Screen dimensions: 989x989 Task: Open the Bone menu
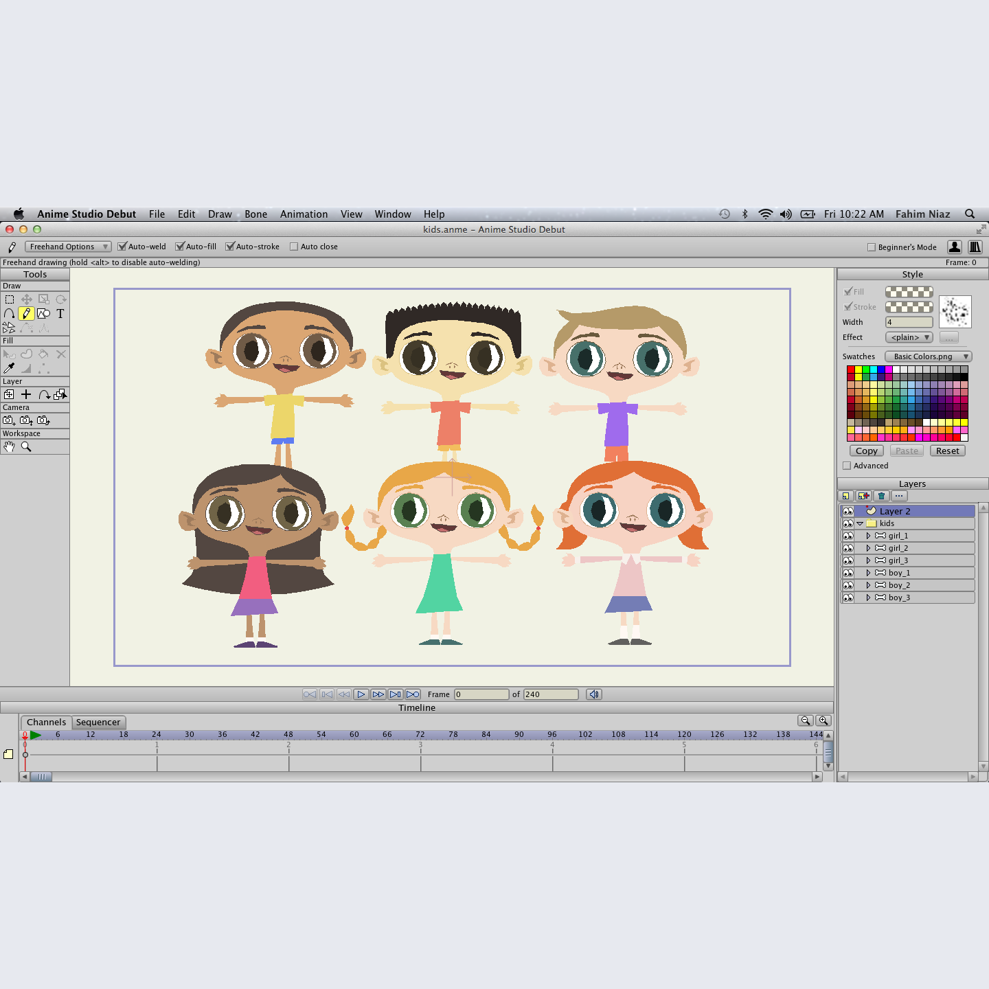255,214
